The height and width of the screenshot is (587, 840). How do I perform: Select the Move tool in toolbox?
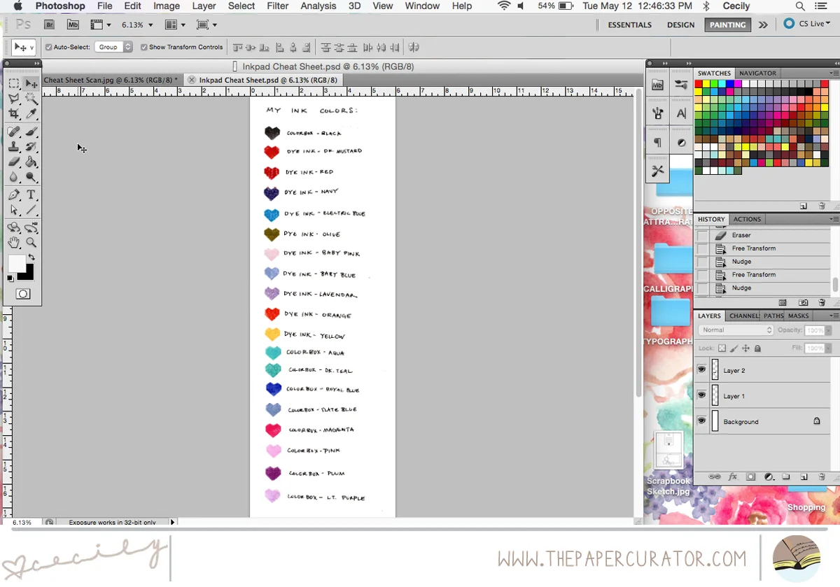click(31, 83)
